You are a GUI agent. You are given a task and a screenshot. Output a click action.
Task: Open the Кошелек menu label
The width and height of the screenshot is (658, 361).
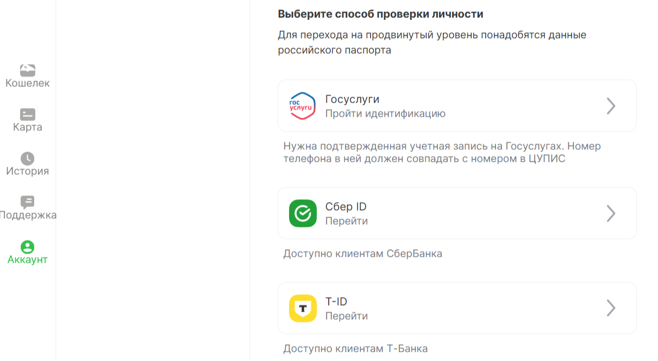click(x=27, y=84)
